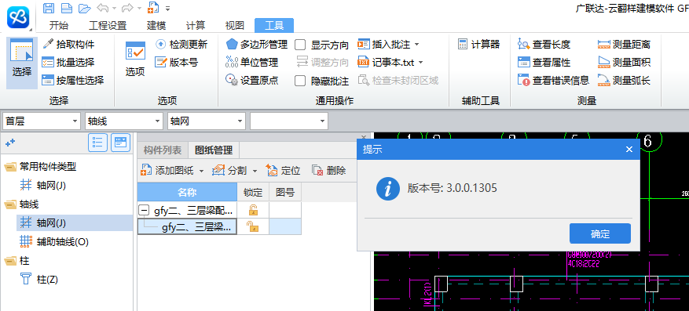Open the Undo history dropdown arrow
The height and width of the screenshot is (311, 689).
click(114, 9)
